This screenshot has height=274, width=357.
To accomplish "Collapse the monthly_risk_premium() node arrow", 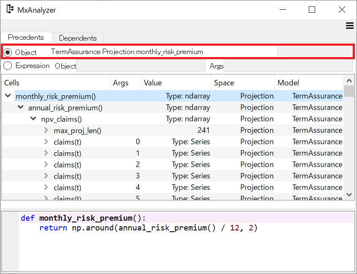I will (8, 96).
